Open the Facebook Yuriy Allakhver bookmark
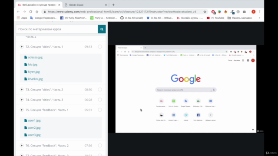The image size is (278, 156). coord(73,18)
